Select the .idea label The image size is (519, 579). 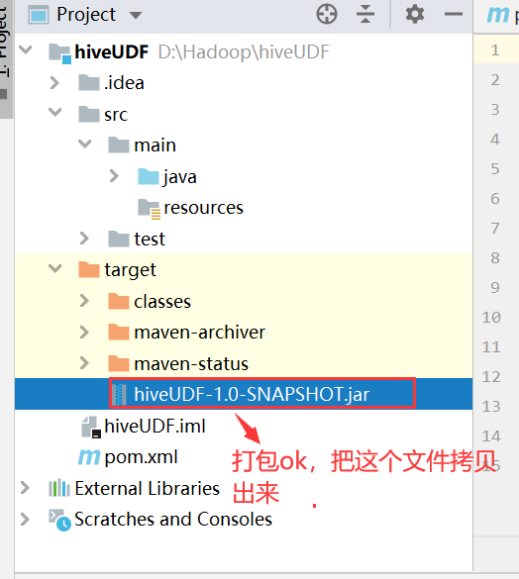click(x=124, y=83)
